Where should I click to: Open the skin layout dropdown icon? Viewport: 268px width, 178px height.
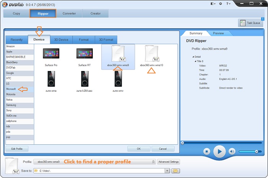pos(213,3)
